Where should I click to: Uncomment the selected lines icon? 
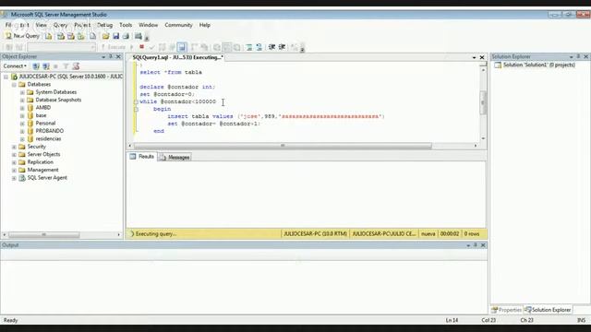(259, 47)
